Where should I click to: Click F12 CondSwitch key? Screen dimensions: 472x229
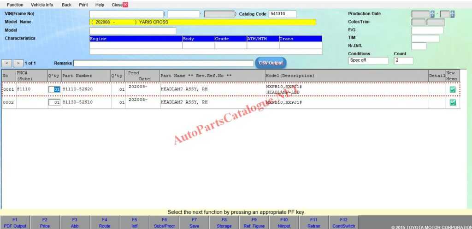(343, 223)
